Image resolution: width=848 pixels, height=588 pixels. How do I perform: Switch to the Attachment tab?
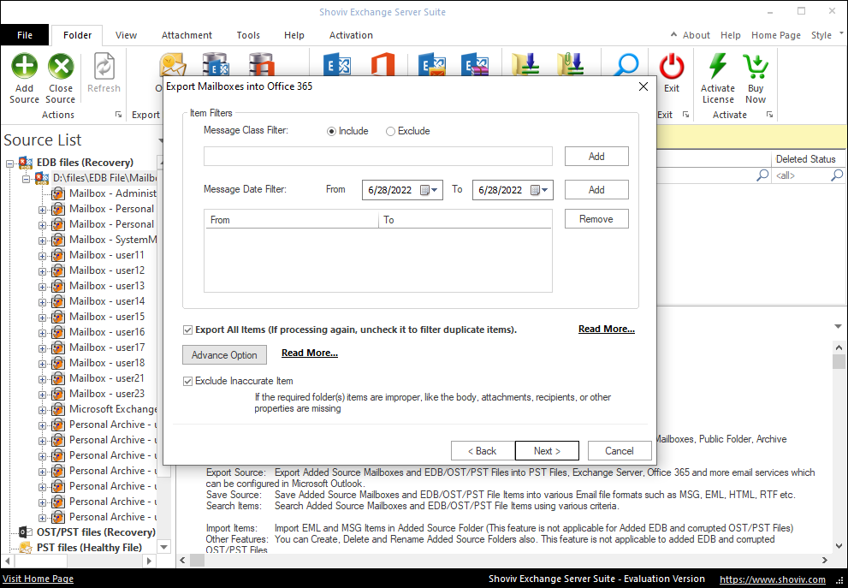[187, 35]
